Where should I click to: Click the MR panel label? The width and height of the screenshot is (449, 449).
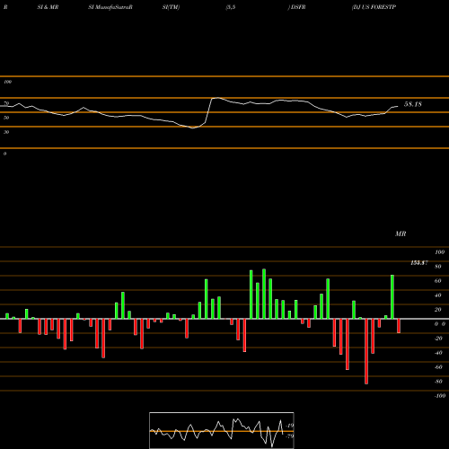tap(401, 233)
